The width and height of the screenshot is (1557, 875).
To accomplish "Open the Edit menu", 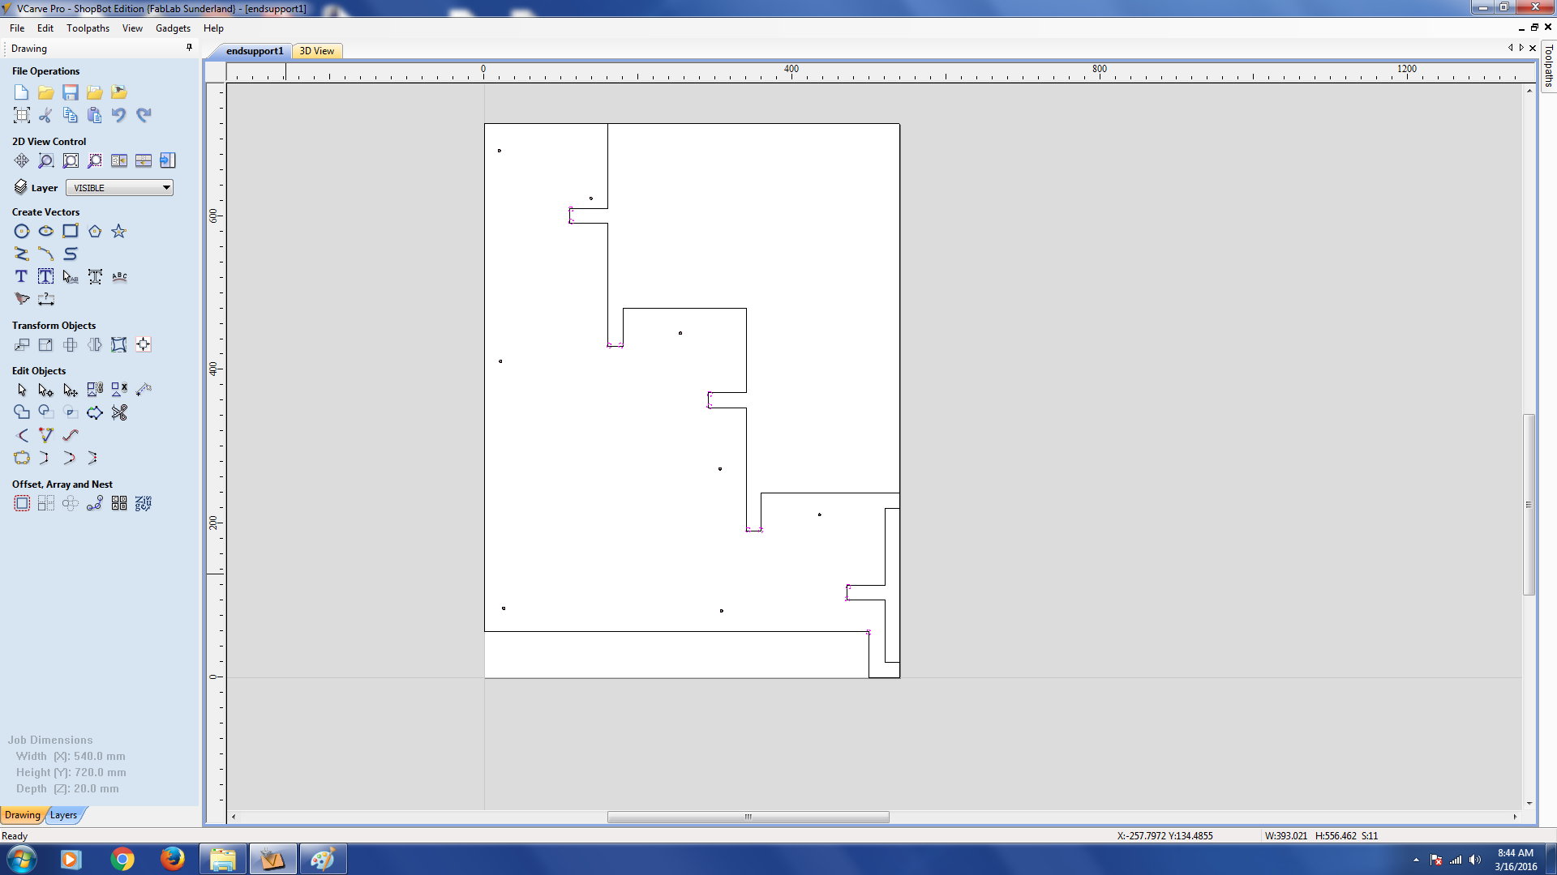I will pyautogui.click(x=45, y=28).
